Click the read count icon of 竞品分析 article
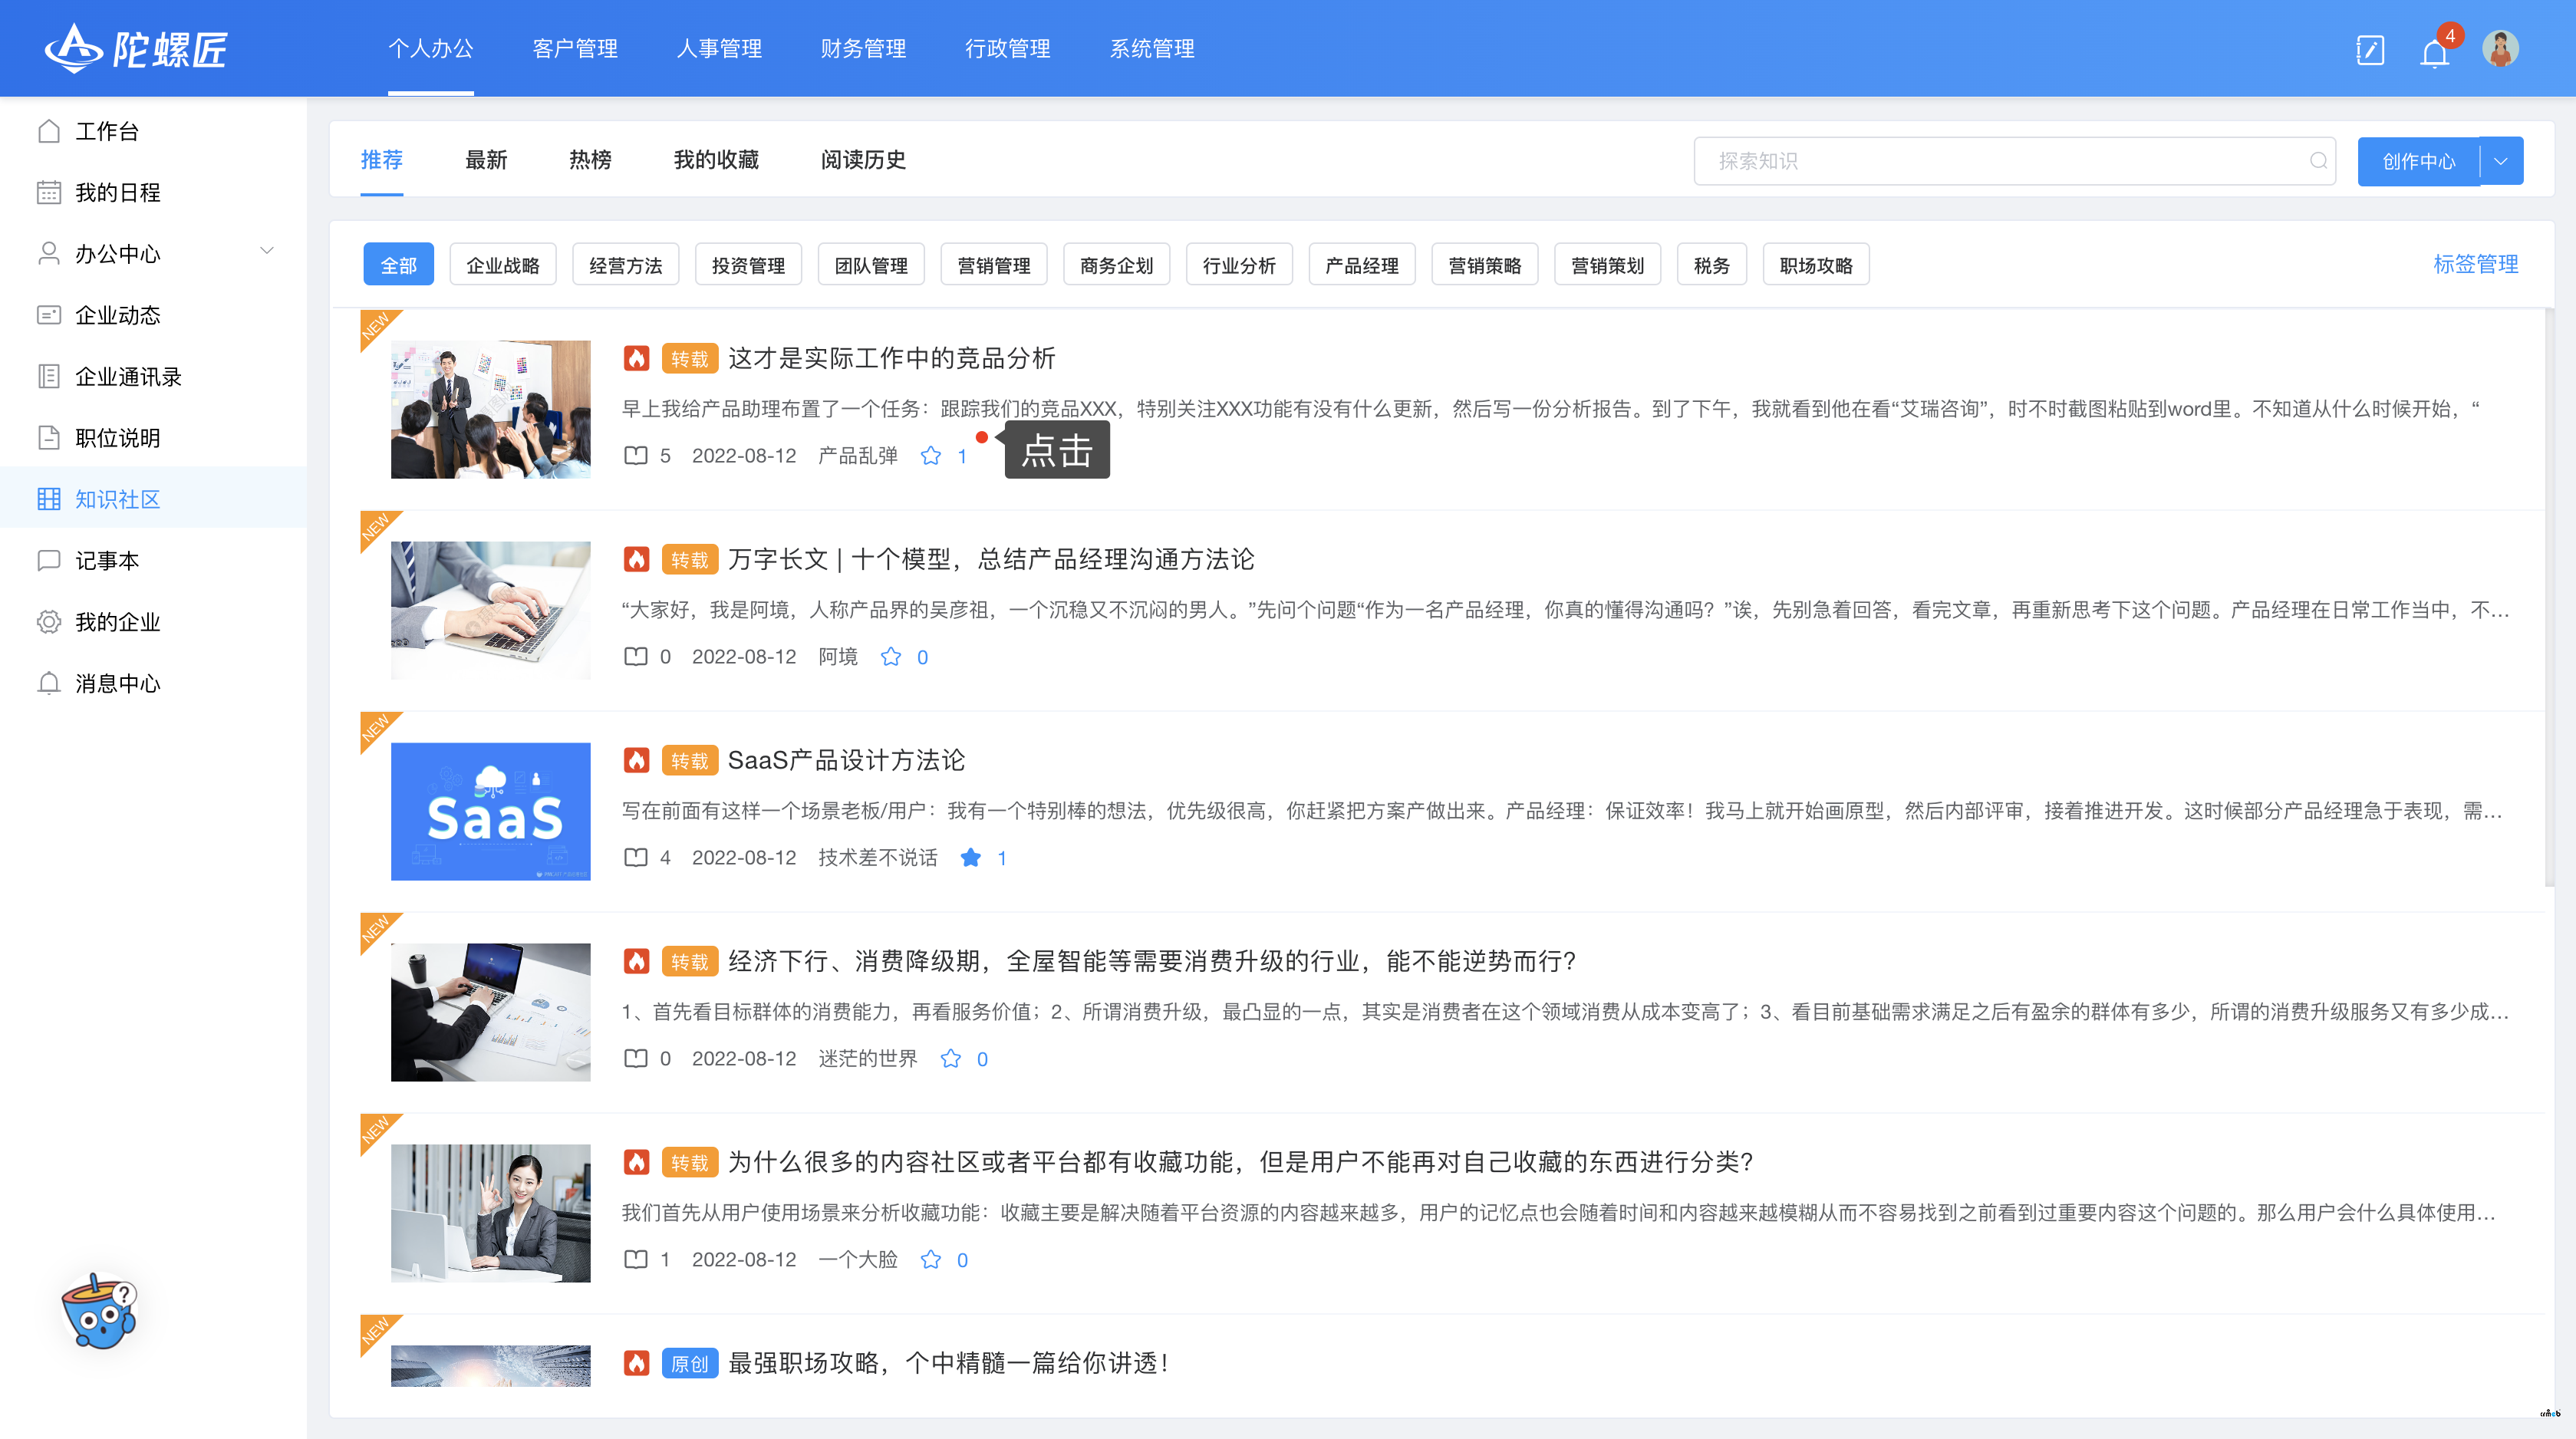Screen dimensions: 2576x1439 (635, 456)
